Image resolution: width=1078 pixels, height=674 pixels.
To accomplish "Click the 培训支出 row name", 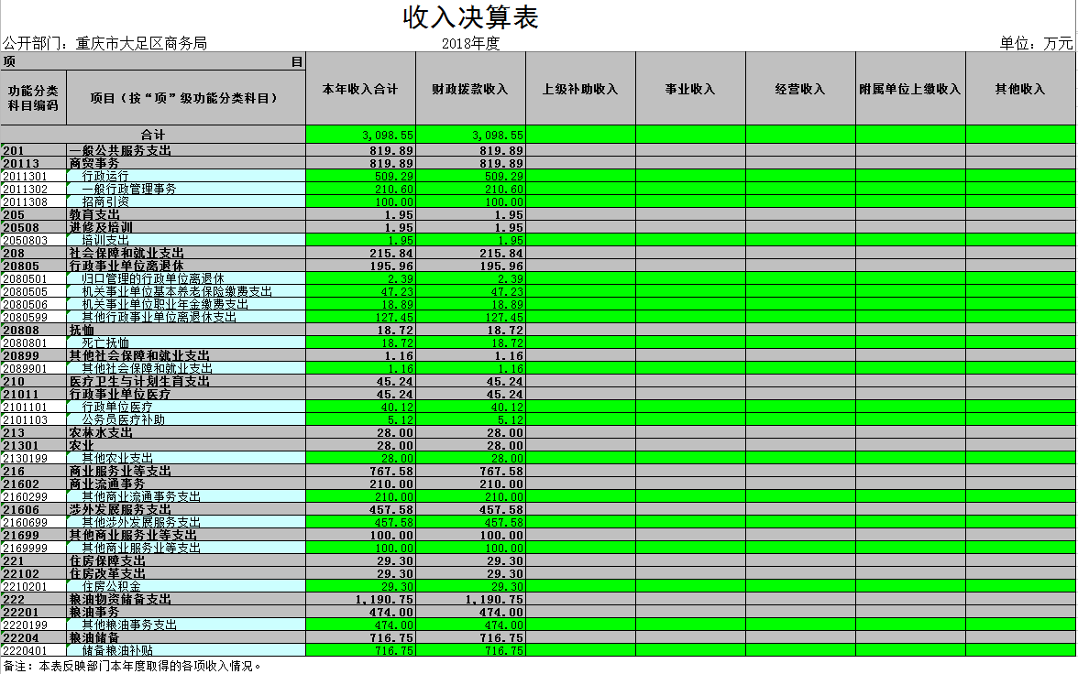I will point(105,241).
